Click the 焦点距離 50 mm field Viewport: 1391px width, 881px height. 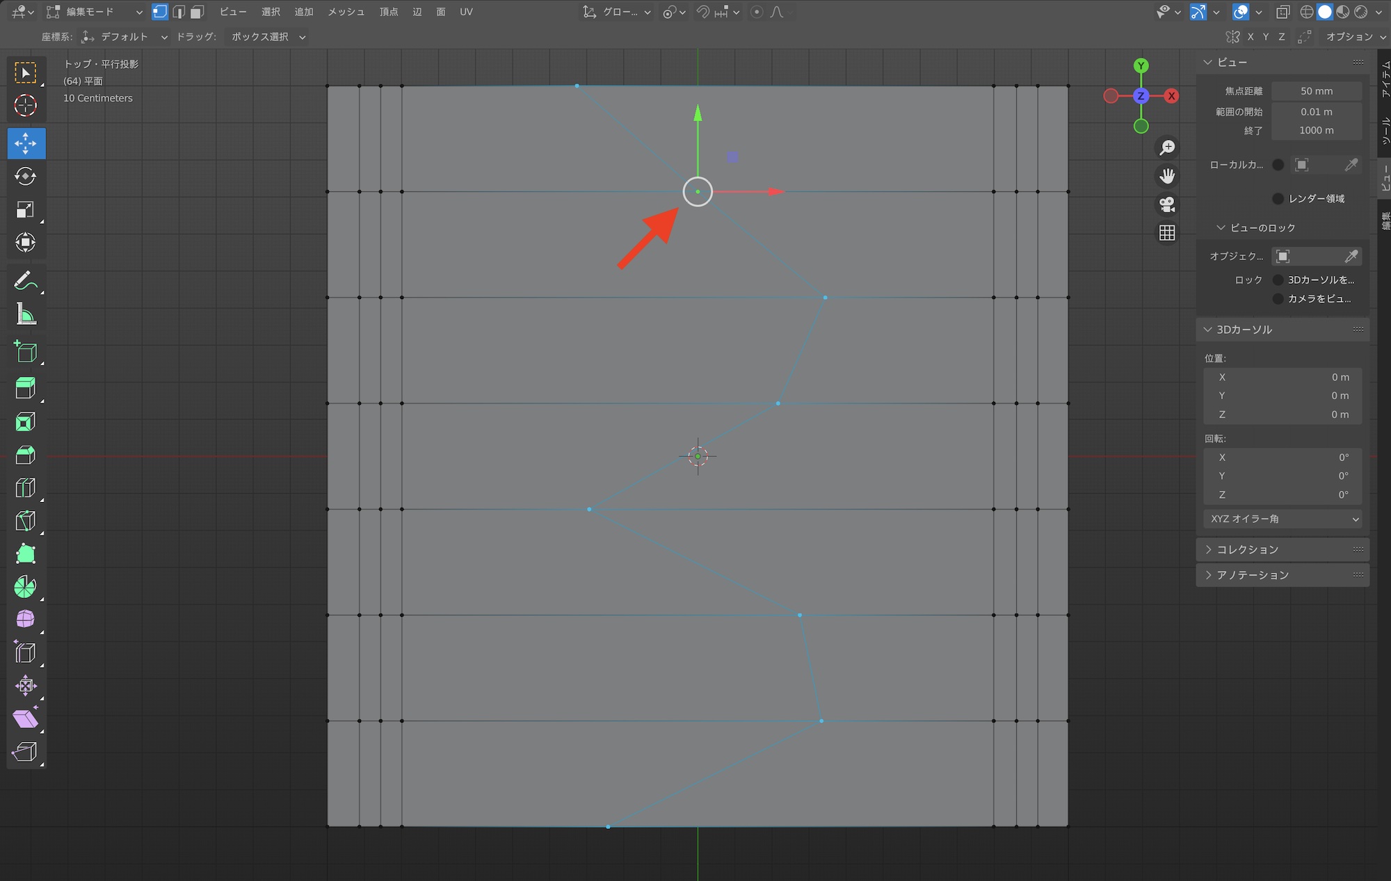[1316, 91]
